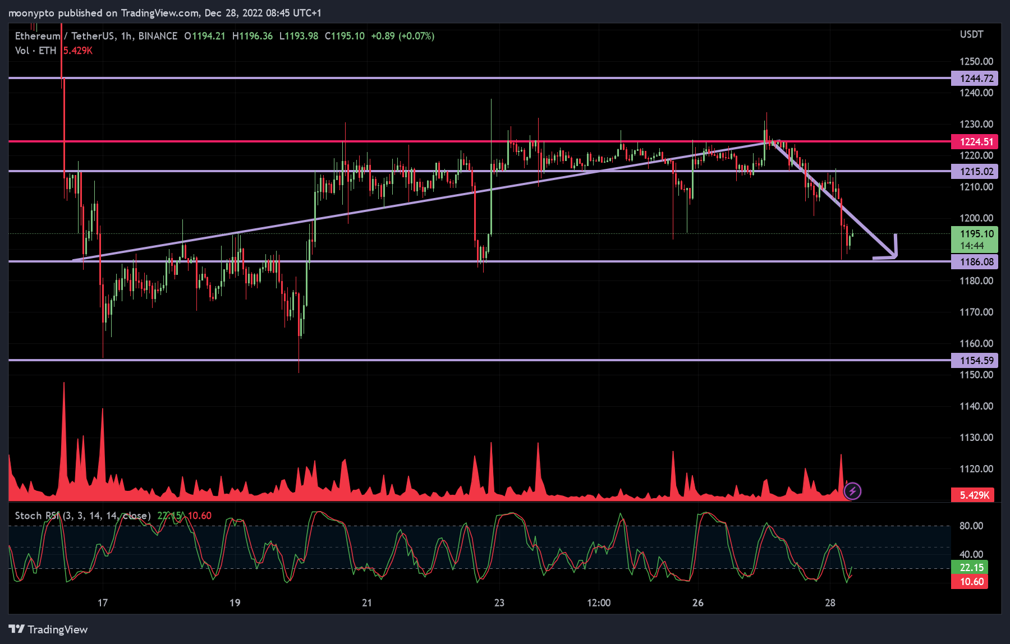The width and height of the screenshot is (1010, 644).
Task: Click the red 10.60 Stoch RSI value label
Action: tap(970, 582)
